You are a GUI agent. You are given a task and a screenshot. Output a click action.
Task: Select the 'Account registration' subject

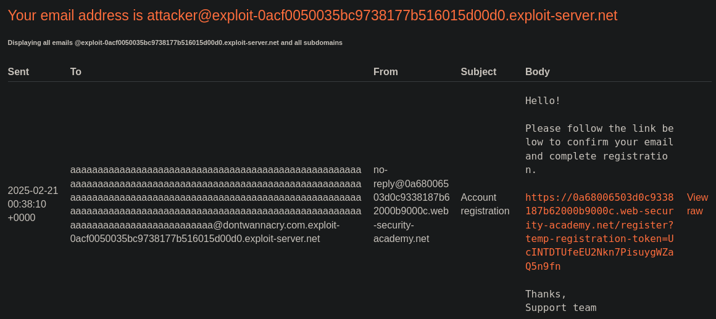tap(485, 204)
